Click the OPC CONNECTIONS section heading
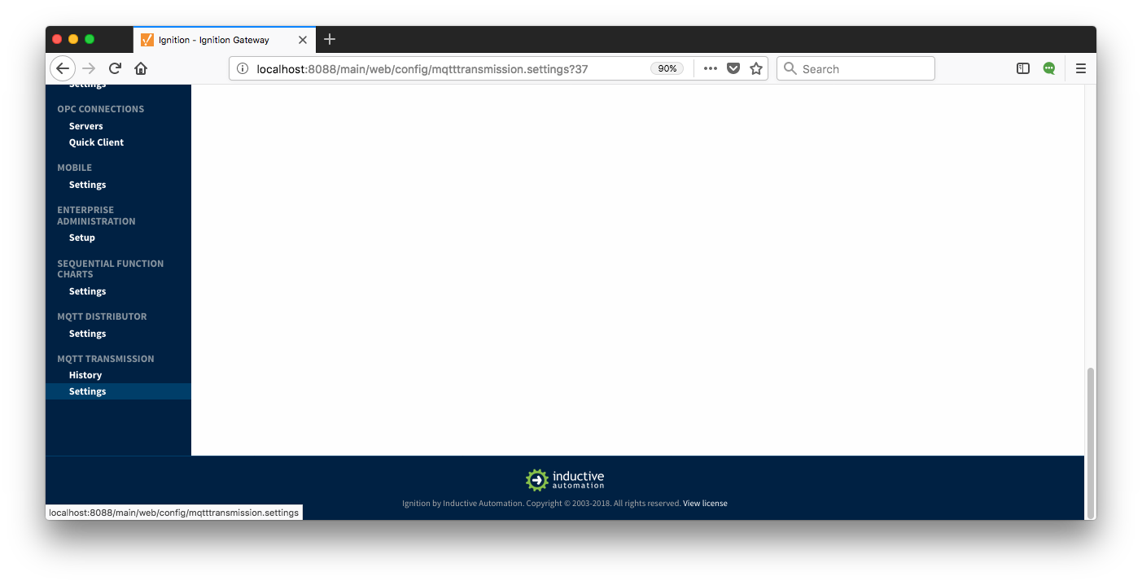 [x=101, y=109]
